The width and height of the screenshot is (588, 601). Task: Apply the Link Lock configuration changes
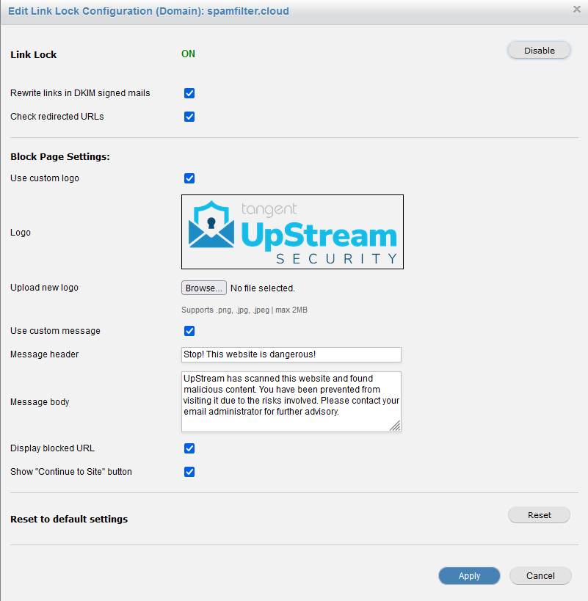click(x=469, y=576)
